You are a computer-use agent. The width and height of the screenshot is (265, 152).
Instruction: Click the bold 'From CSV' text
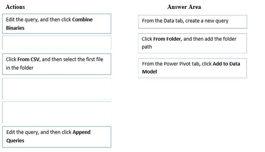[28, 59]
